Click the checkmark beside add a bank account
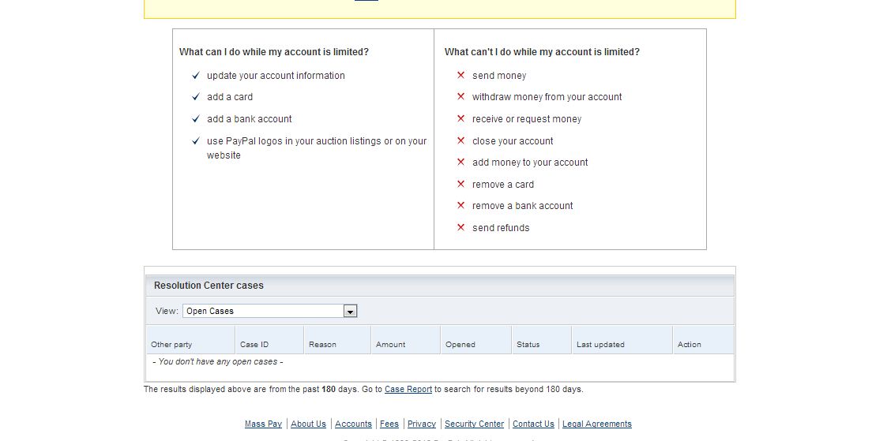Viewport: 872px width, 441px height. tap(196, 119)
